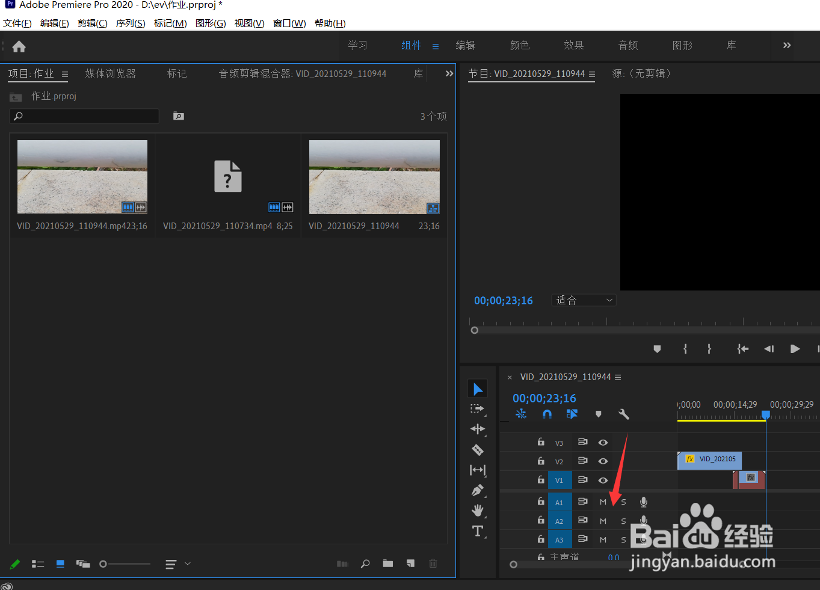Toggle target track V1

click(x=560, y=480)
